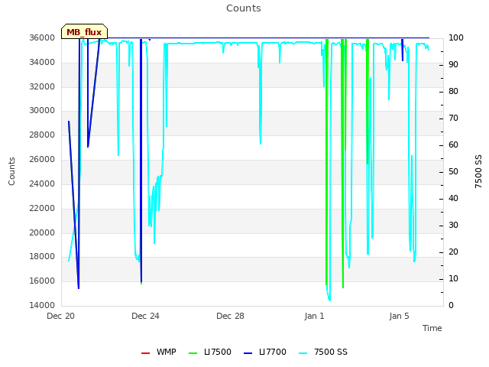The height and width of the screenshot is (367, 489).
Task: Click the Dec 28 x-axis tick label
Action: (x=230, y=316)
